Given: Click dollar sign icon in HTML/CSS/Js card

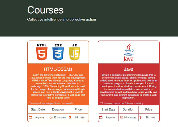Looking at the screenshot, I should click(70, 117).
